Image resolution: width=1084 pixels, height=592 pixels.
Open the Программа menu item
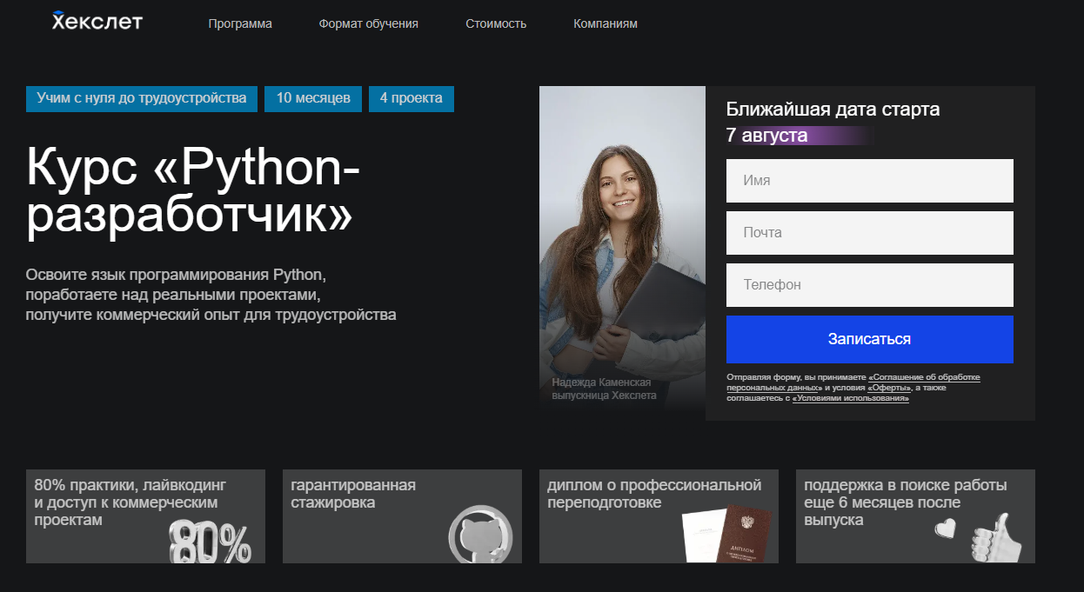240,23
